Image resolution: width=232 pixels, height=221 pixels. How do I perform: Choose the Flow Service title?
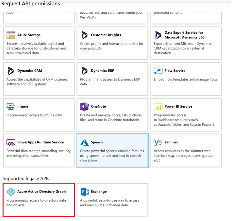coord(175,71)
